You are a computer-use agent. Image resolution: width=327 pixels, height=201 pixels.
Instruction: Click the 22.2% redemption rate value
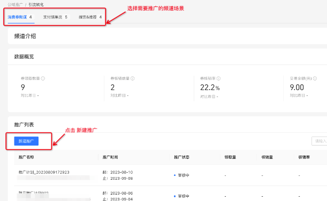[x=210, y=87]
